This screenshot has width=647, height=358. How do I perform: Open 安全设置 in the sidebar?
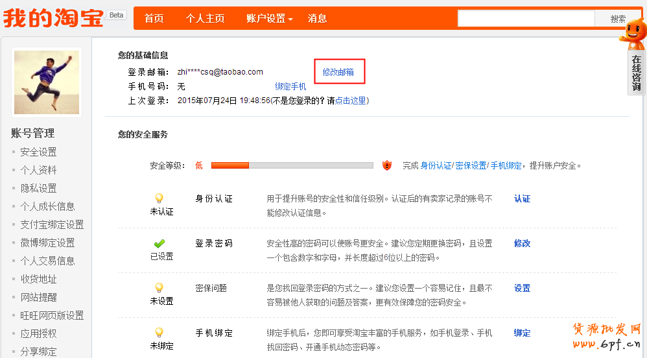[x=38, y=152]
